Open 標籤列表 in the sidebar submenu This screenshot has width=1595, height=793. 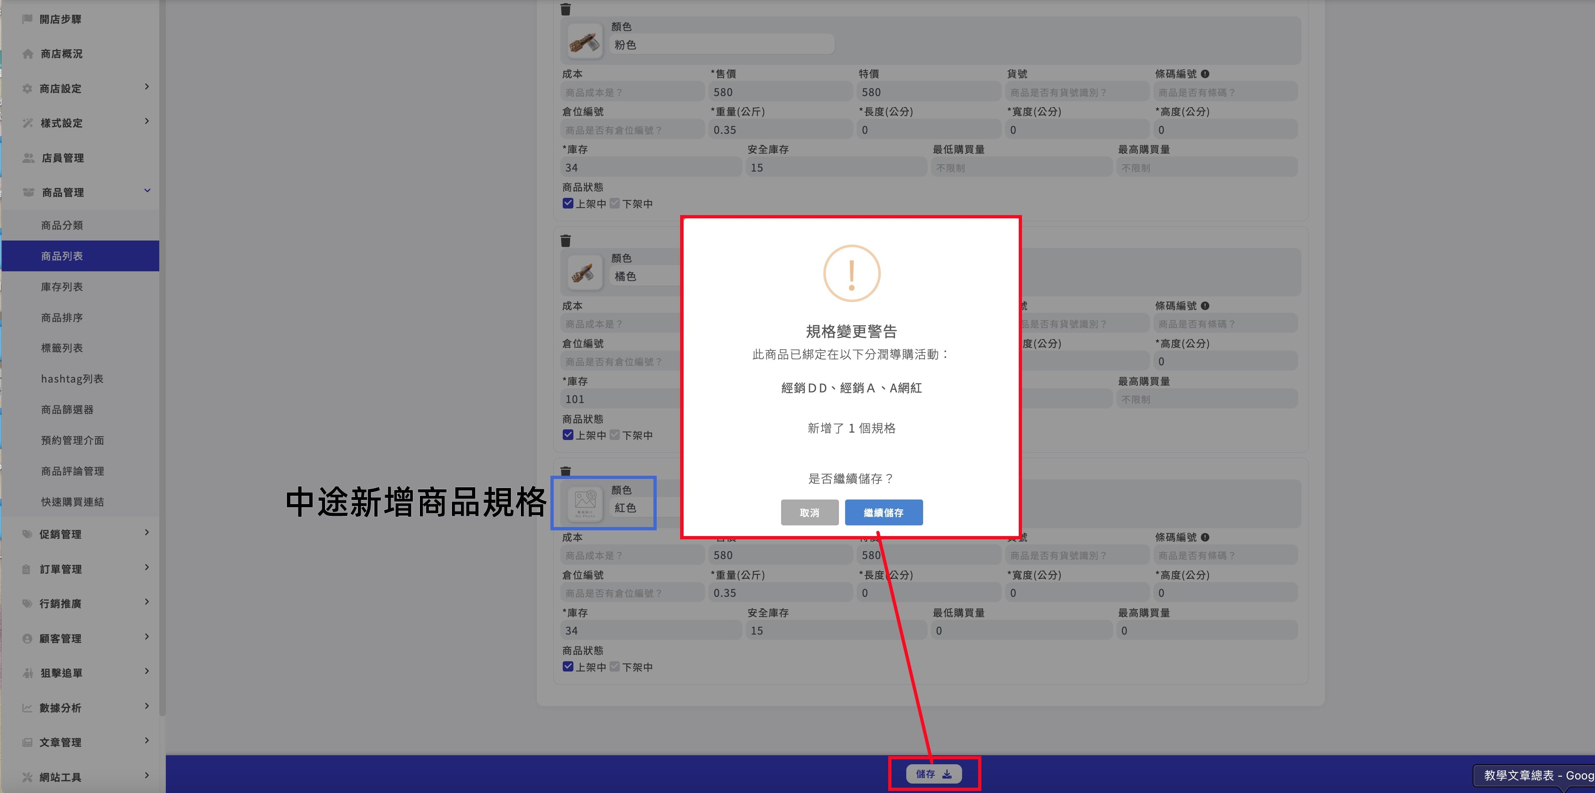(x=80, y=348)
